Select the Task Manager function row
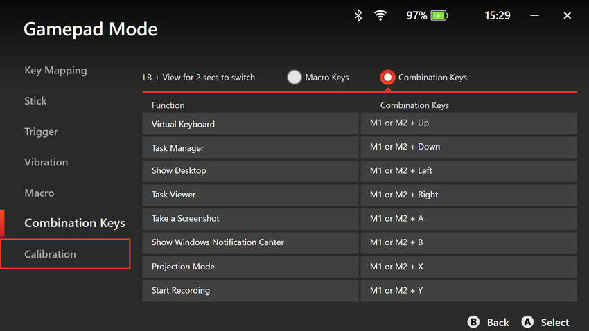 (x=250, y=147)
